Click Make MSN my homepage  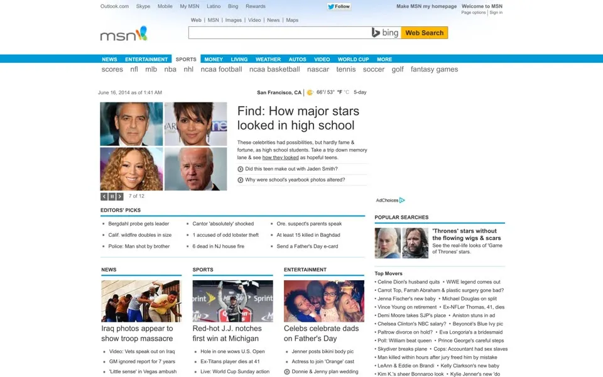[x=426, y=6]
